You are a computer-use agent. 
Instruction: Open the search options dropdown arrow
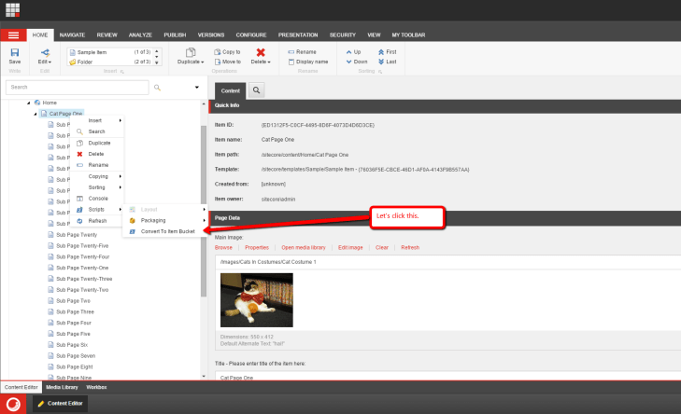pos(197,87)
